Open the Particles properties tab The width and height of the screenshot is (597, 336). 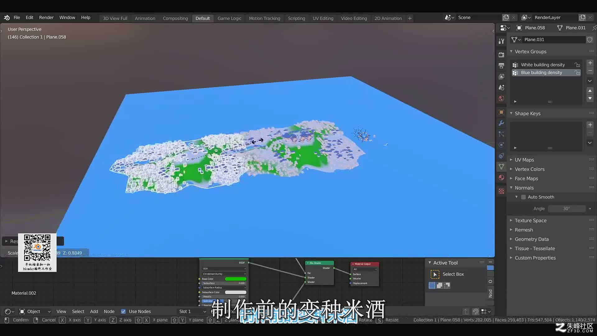[x=501, y=134]
